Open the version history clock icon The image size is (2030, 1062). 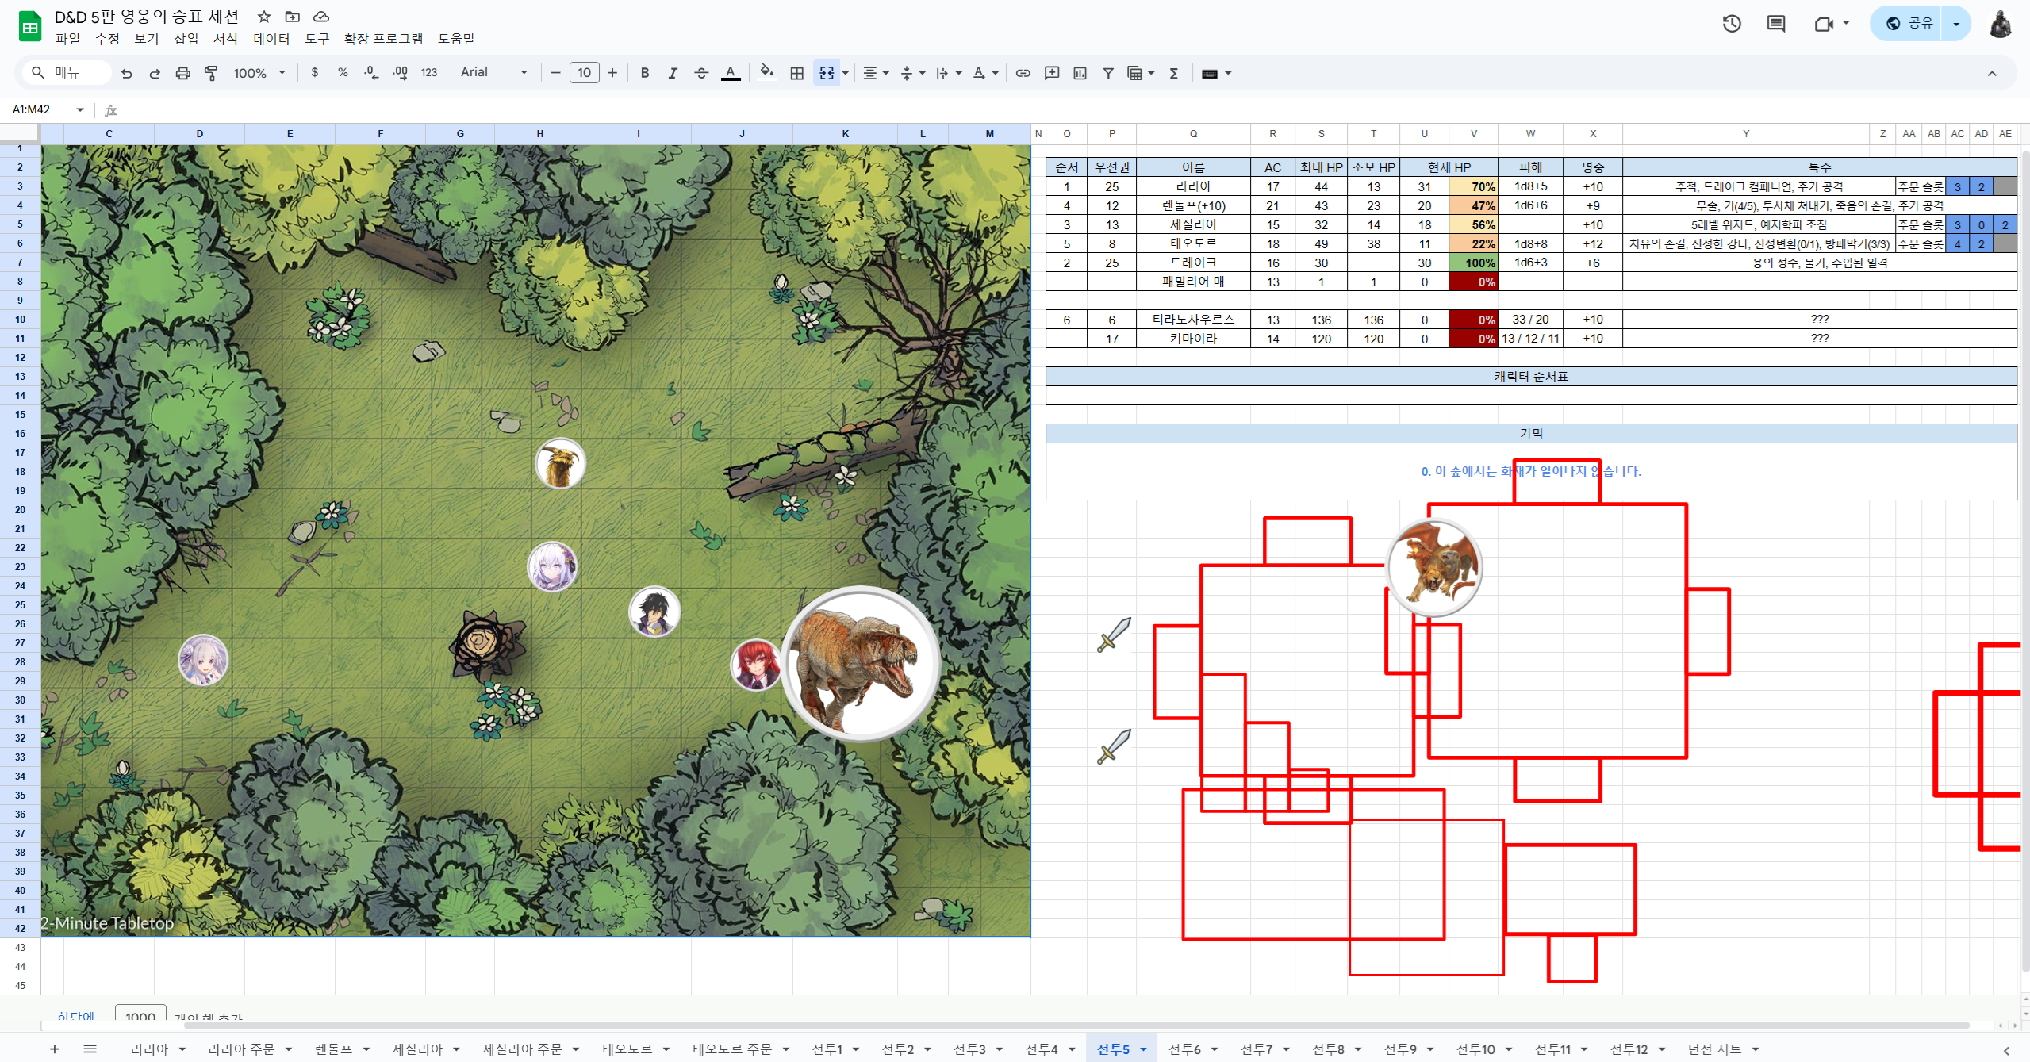point(1731,24)
